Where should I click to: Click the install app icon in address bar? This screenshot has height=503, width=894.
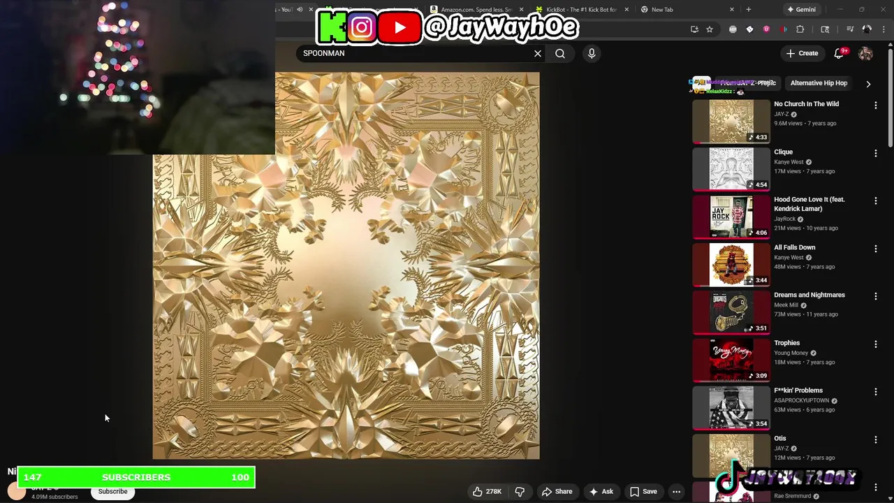tap(694, 29)
